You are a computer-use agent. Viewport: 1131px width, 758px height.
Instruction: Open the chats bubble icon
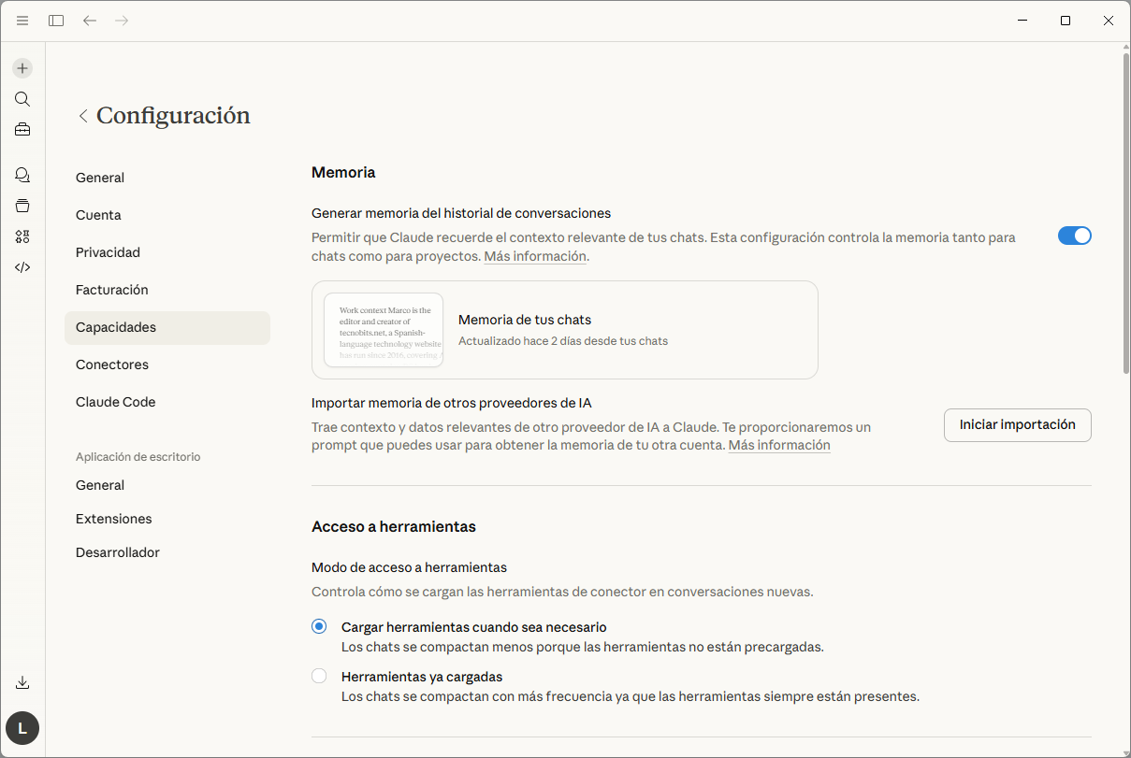pos(22,175)
